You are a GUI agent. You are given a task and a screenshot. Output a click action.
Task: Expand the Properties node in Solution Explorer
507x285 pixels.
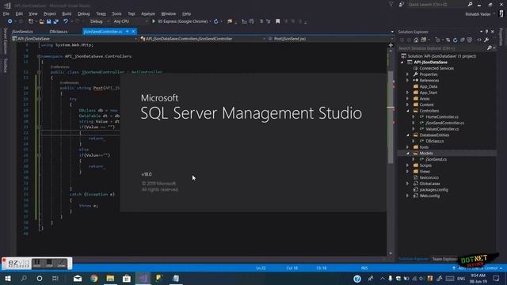408,74
